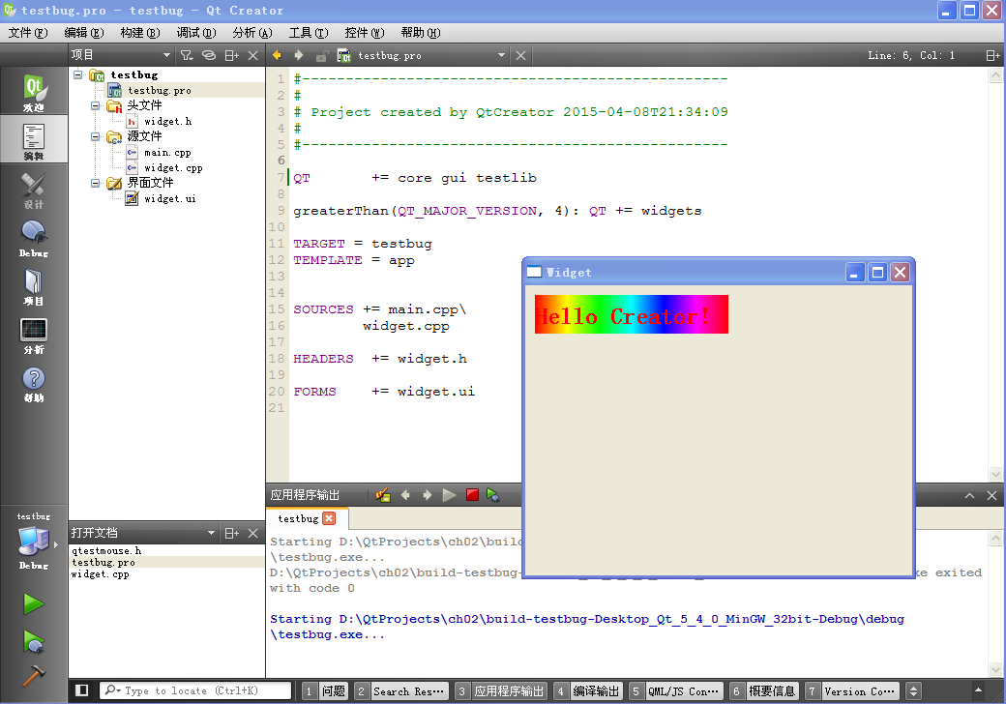Select widget.cpp in the open documents list
Screen dimensions: 1006x704
click(x=100, y=573)
